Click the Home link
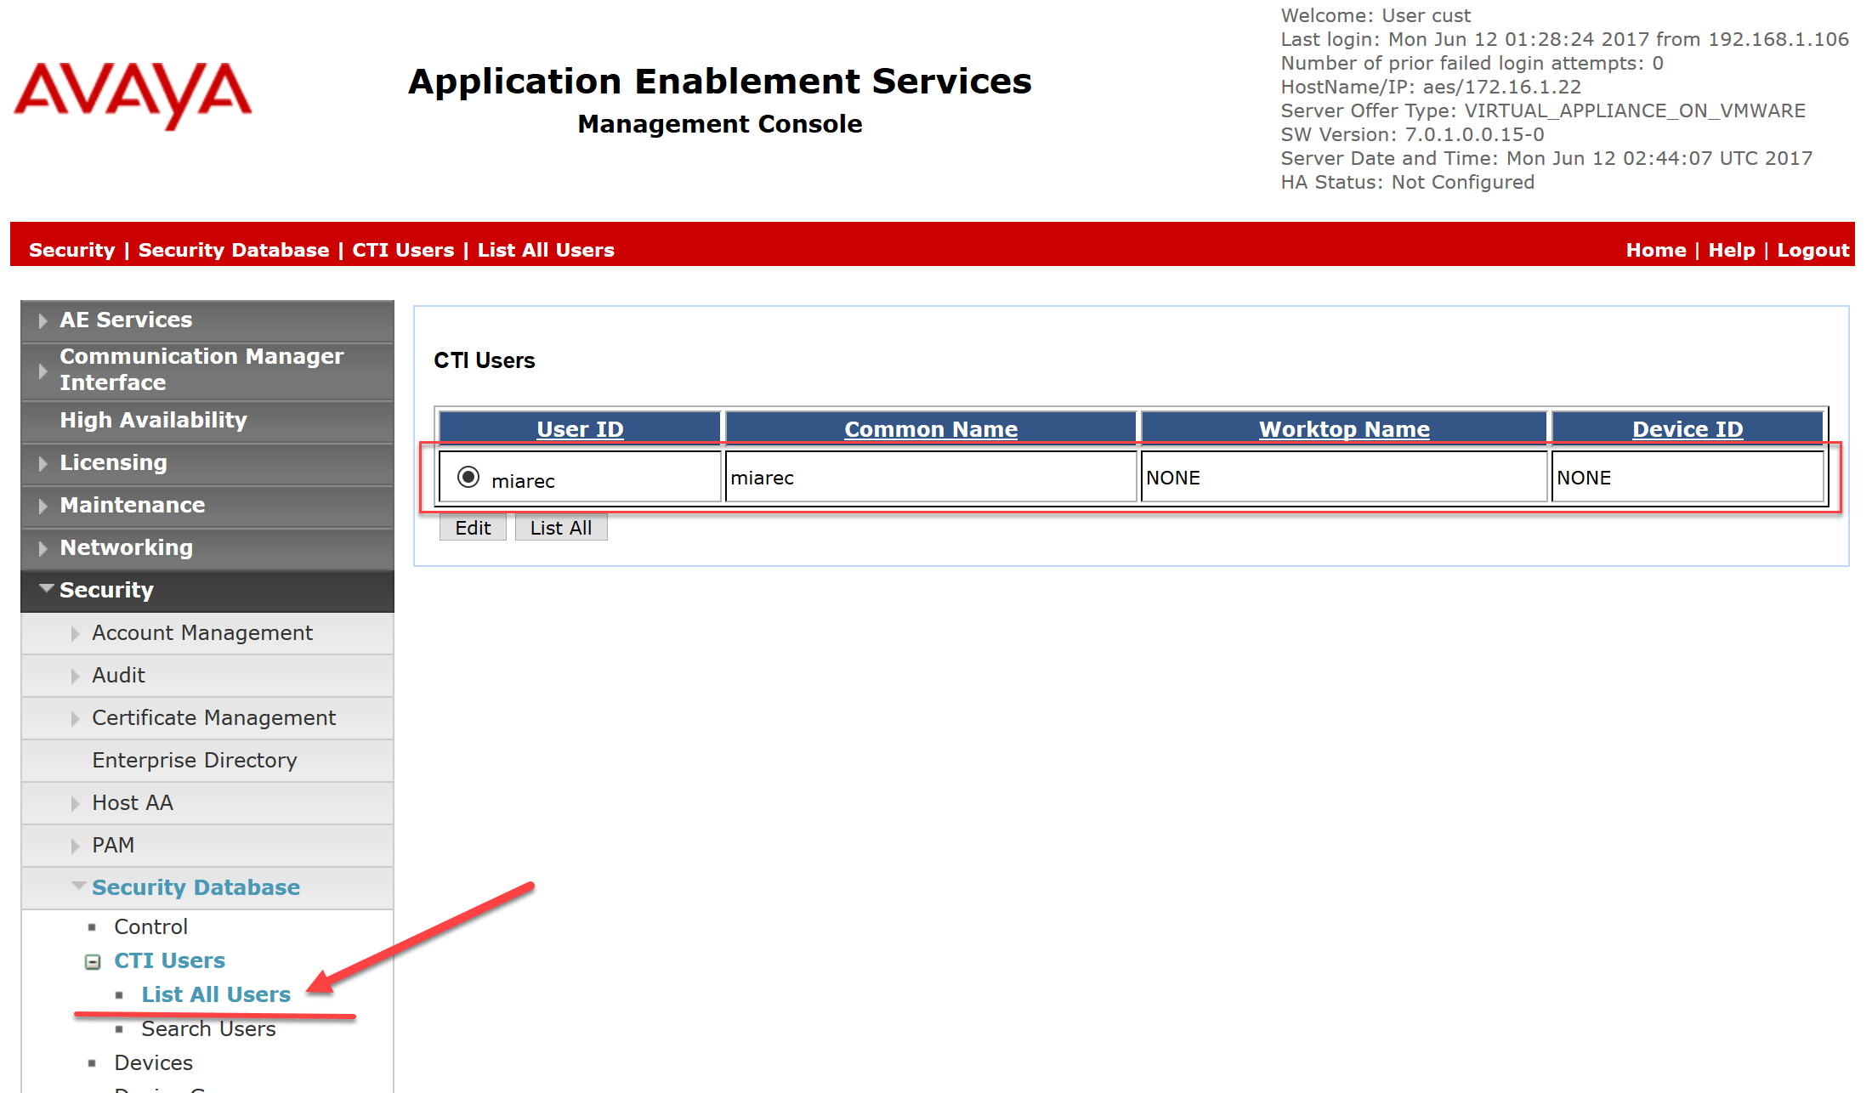Image resolution: width=1872 pixels, height=1093 pixels. (x=1656, y=250)
